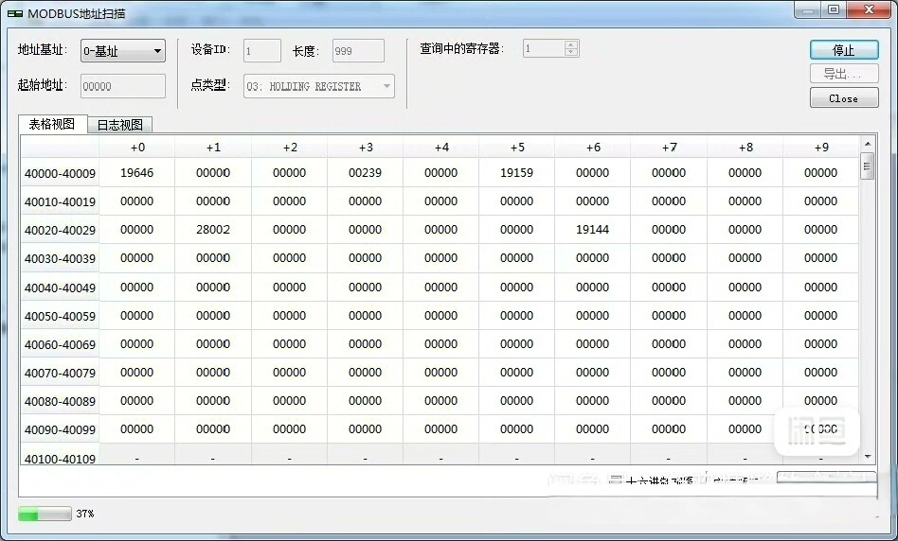This screenshot has height=541, width=898.
Task: Minimize the MODBUS address scan window
Action: point(806,10)
